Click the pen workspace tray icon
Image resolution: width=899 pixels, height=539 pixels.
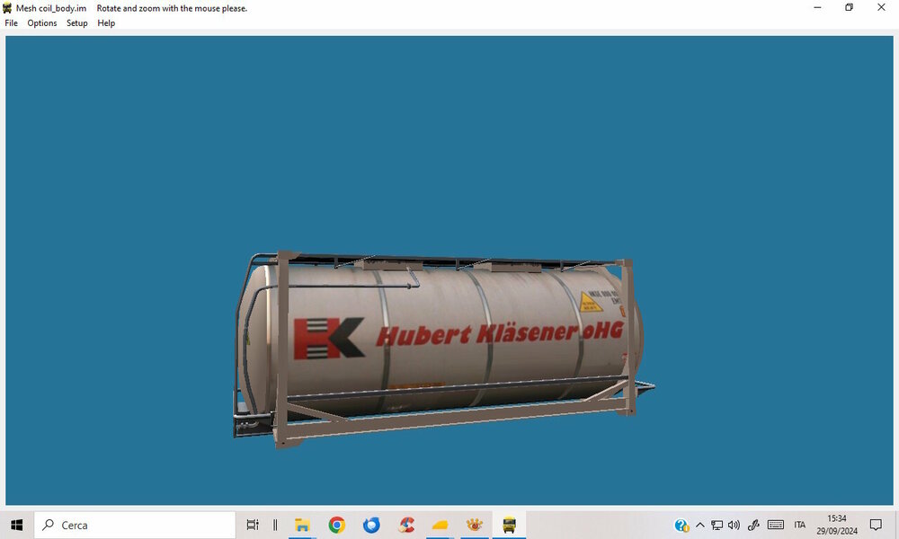pyautogui.click(x=753, y=525)
